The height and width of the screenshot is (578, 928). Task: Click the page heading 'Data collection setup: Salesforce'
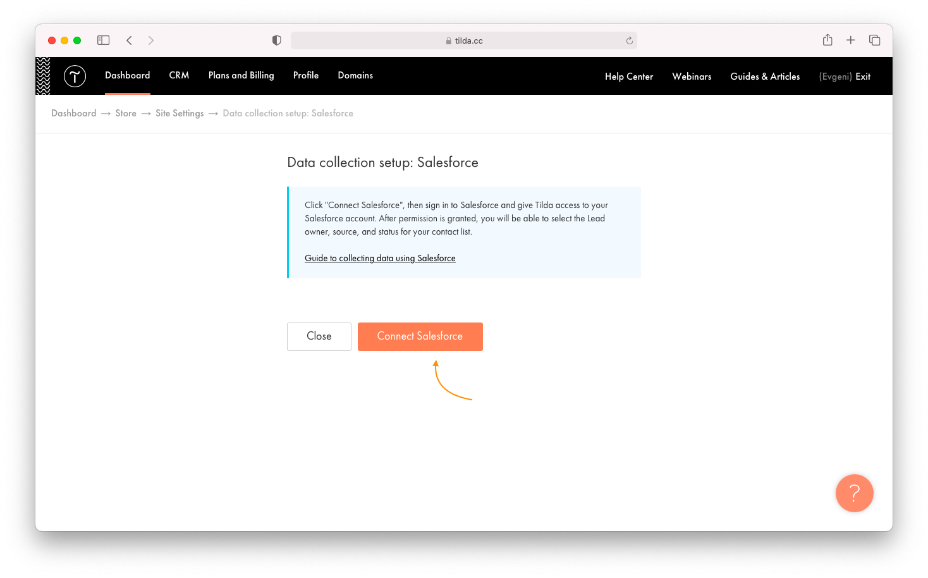(382, 163)
